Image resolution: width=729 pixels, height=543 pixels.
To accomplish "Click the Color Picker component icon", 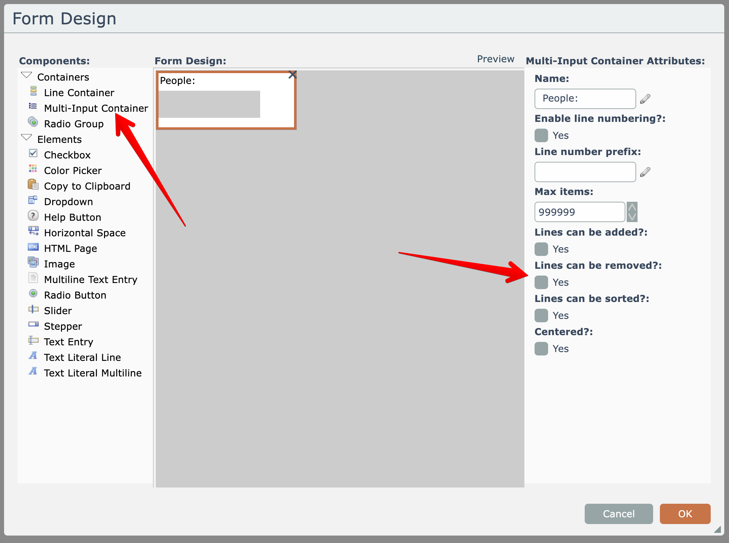I will pyautogui.click(x=33, y=169).
